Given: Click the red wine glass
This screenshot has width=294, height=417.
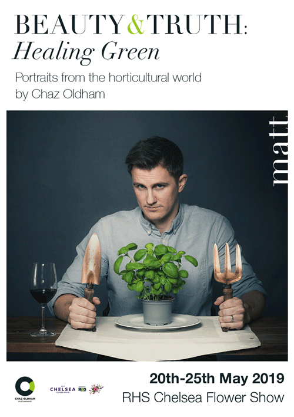Looking at the screenshot, I should (43, 299).
